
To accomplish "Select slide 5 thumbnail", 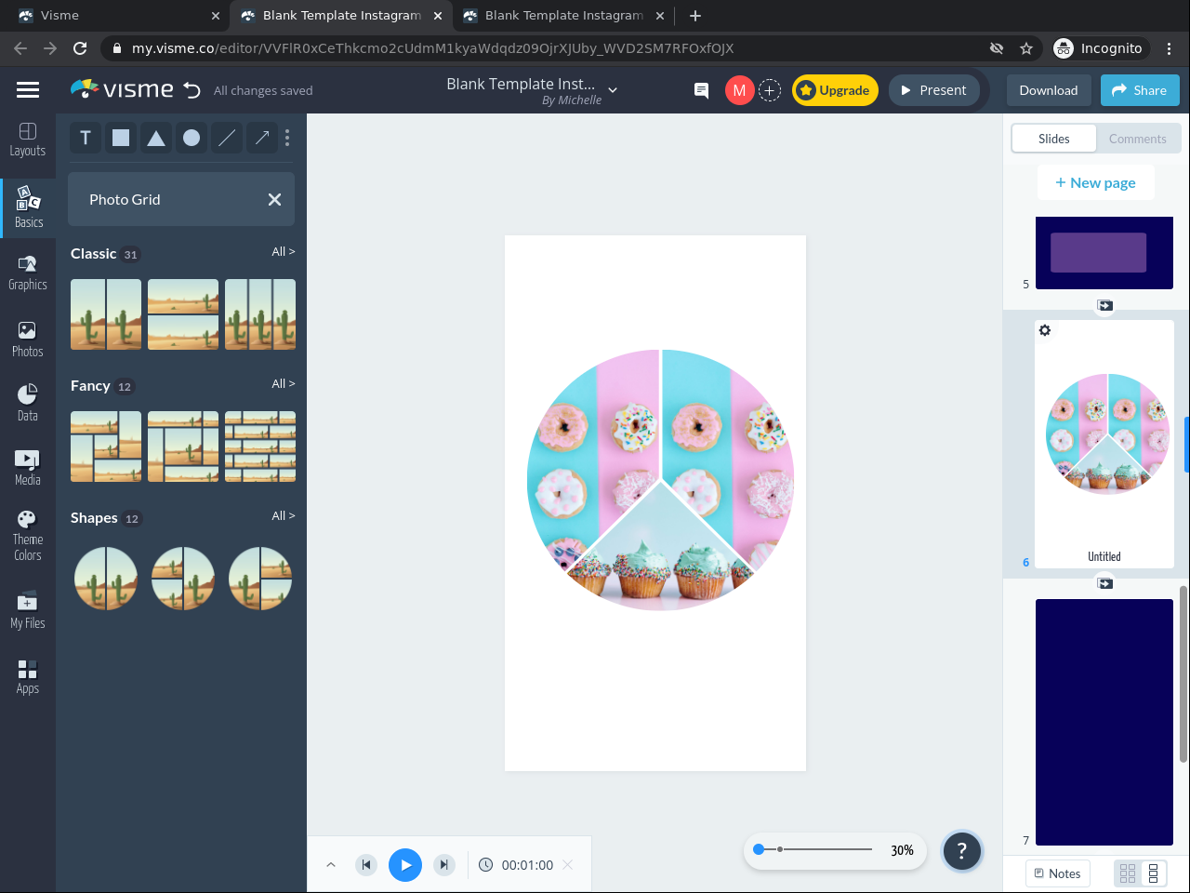I will pyautogui.click(x=1104, y=253).
